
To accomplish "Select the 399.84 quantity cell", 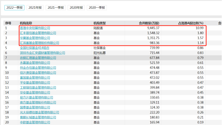I will [x=155, y=88].
